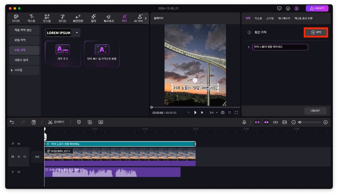338x195 pixels.
Task: Zoom in timeline with plus icon
Action: coord(326,122)
